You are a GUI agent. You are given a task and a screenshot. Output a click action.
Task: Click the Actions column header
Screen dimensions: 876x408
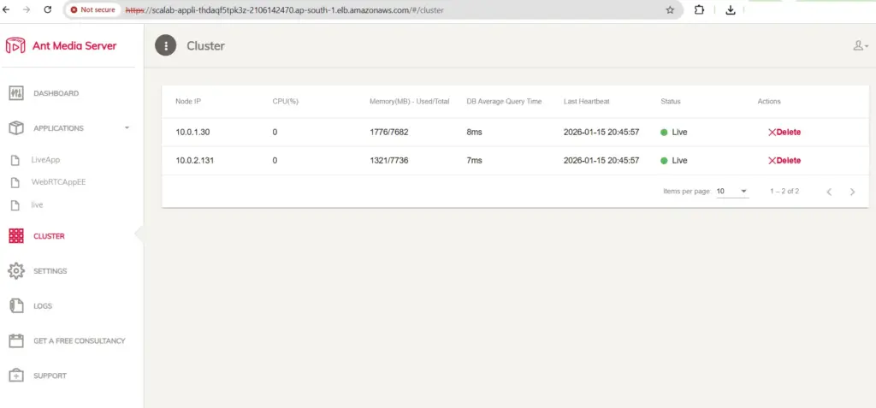[769, 101]
